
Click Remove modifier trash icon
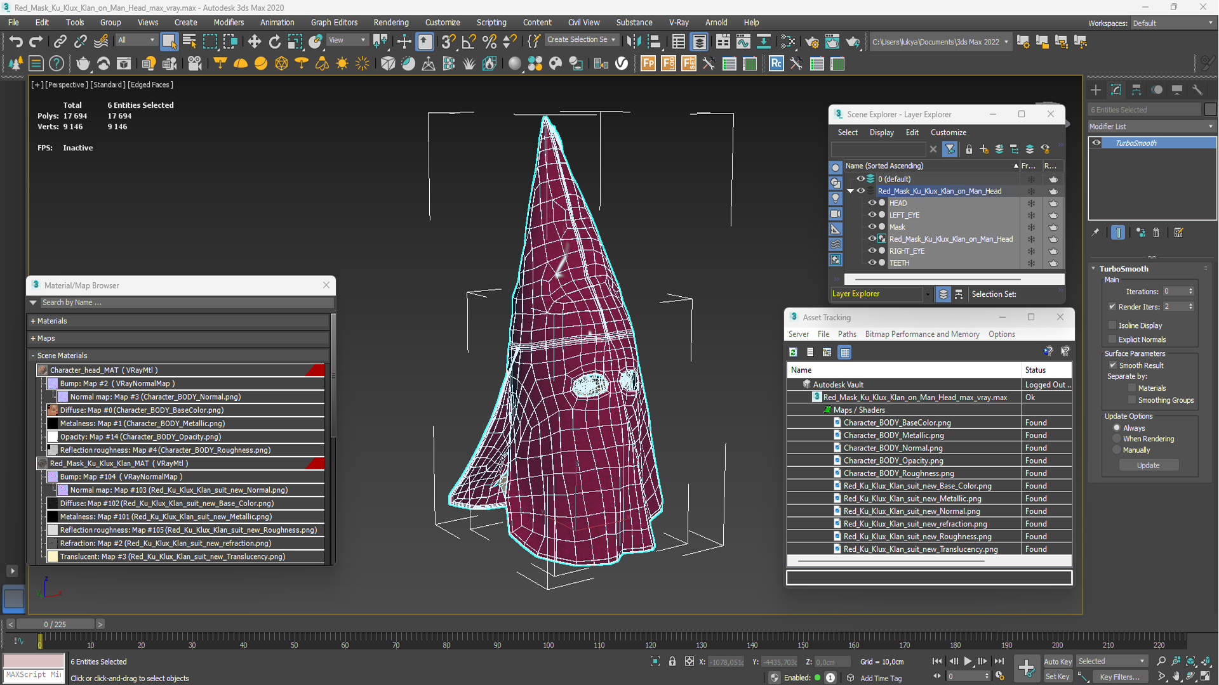[x=1156, y=233]
